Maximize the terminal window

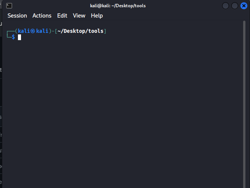coord(235,6)
